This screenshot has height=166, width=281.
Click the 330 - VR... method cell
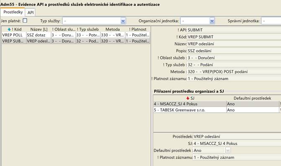113,35
